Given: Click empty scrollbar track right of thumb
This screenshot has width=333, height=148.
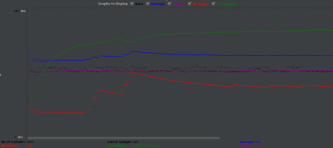Looking at the screenshot, I should pyautogui.click(x=276, y=138).
